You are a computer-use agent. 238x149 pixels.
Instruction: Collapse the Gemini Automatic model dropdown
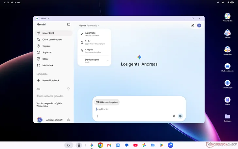89,26
